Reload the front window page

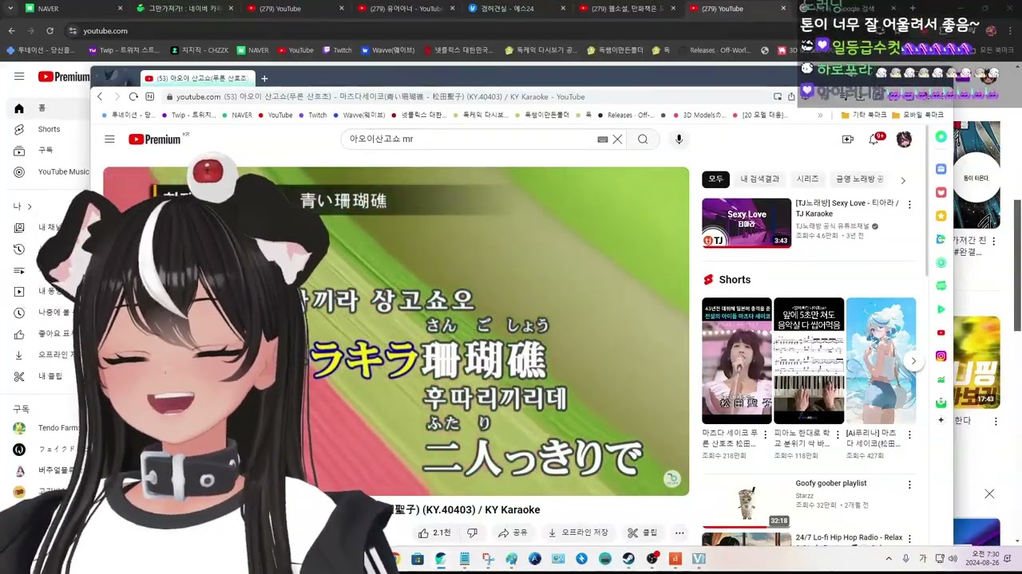coord(133,96)
